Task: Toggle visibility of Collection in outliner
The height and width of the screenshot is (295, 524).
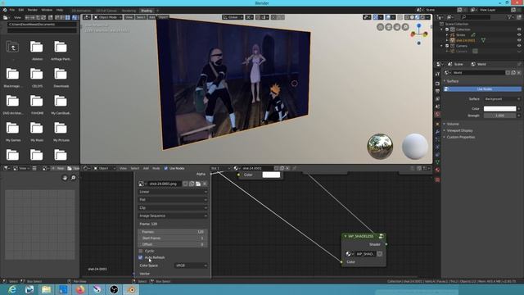Action: click(519, 29)
